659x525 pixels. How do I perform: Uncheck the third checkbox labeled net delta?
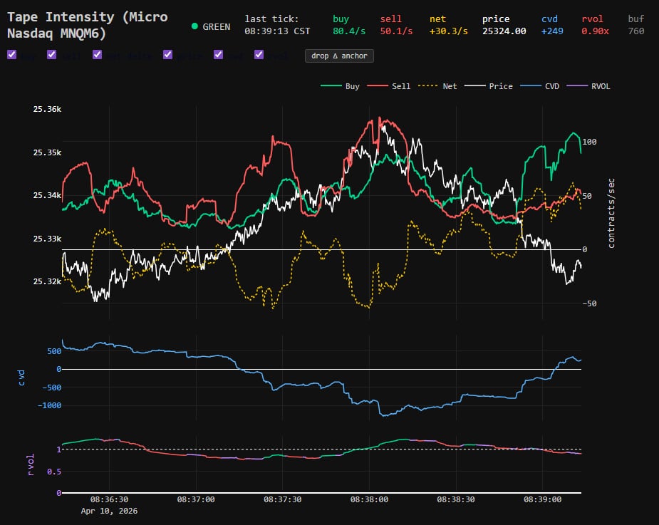[x=97, y=55]
